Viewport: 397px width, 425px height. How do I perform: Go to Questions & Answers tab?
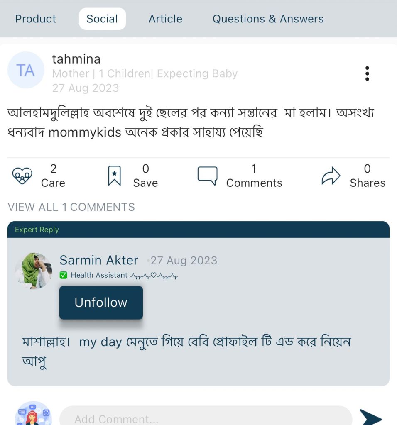tap(268, 19)
